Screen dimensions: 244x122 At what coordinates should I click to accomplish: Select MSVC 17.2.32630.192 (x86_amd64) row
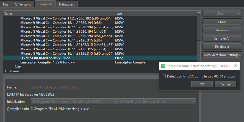click(x=100, y=18)
